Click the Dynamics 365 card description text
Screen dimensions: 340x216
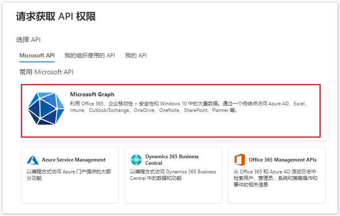pos(173,175)
